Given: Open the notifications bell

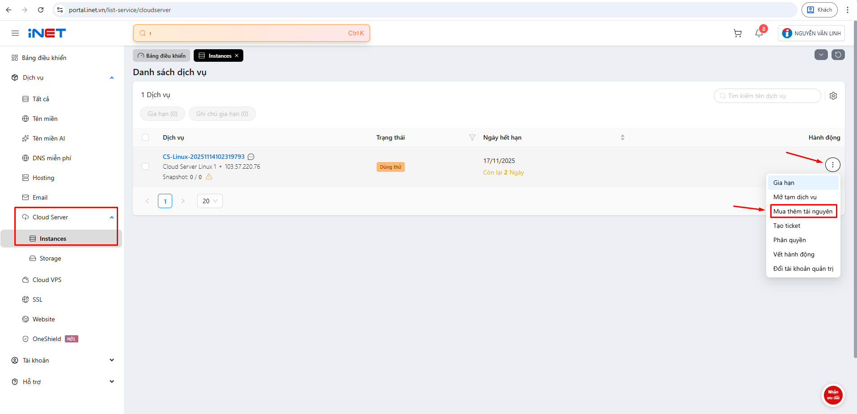Looking at the screenshot, I should pos(759,33).
